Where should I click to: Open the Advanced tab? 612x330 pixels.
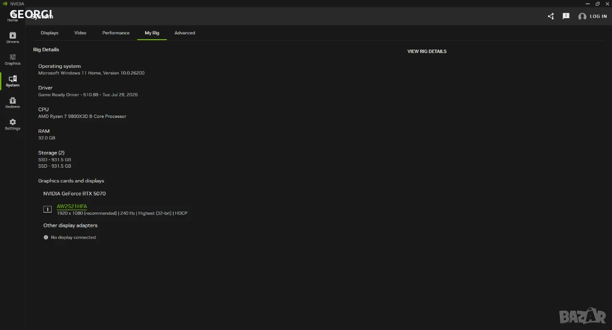(x=185, y=33)
